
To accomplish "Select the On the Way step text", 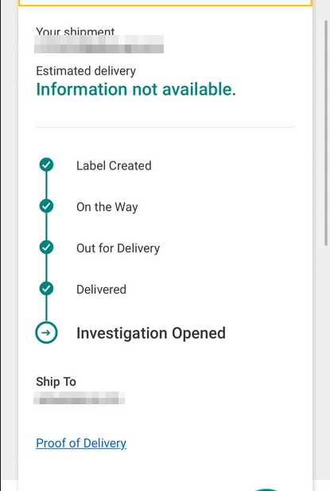I will click(x=107, y=207).
